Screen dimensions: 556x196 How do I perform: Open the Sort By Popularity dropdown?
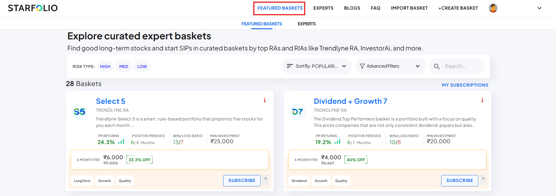317,66
